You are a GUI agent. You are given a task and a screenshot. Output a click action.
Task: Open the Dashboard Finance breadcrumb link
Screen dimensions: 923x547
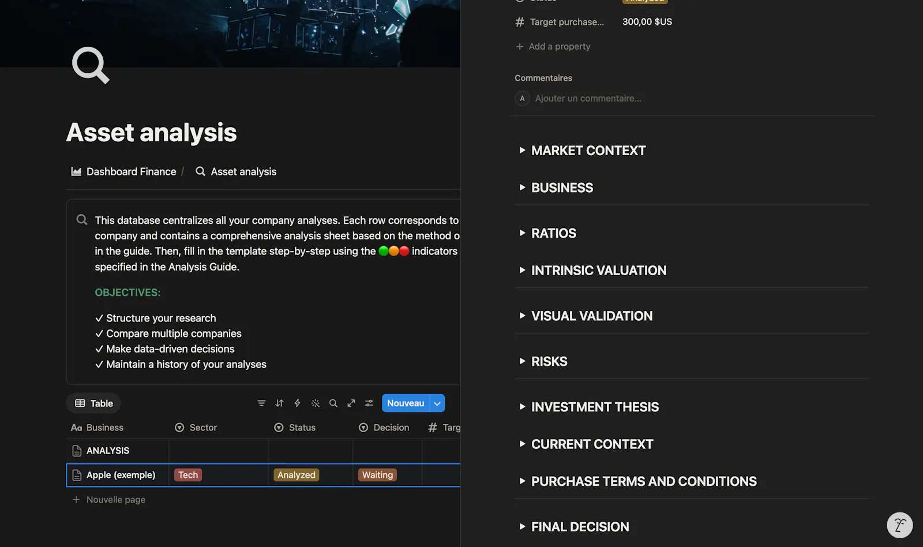click(123, 171)
